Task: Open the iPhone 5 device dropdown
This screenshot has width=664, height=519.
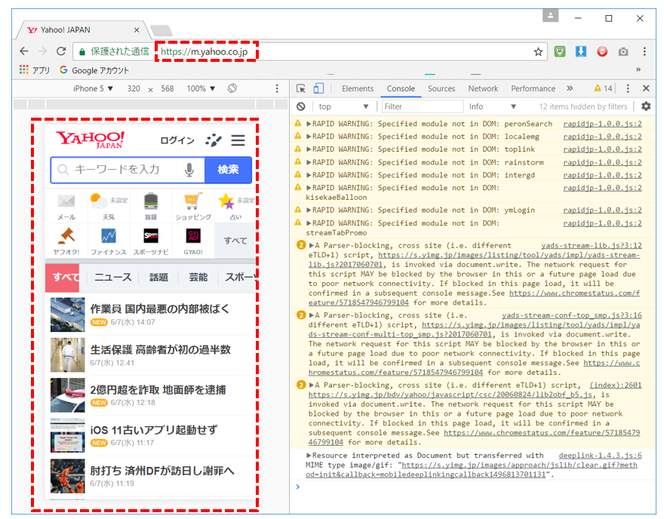Action: pos(93,88)
